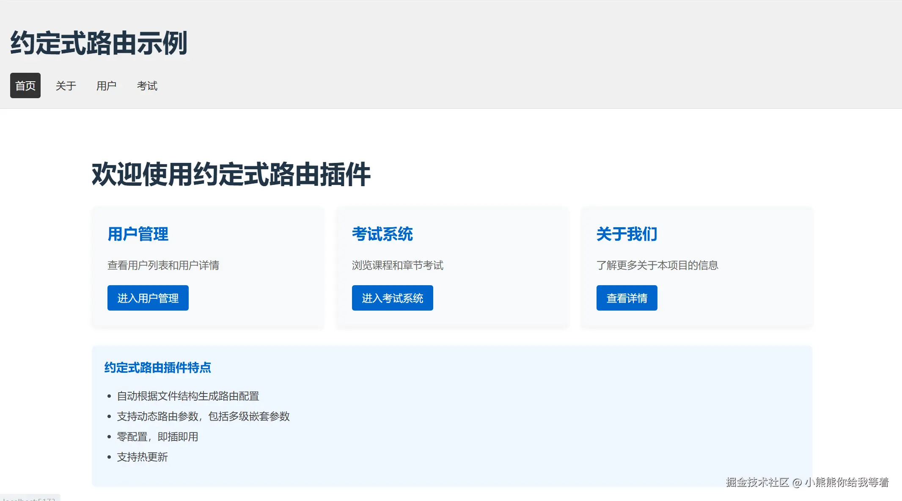Open the 关于 page from the navbar
This screenshot has width=902, height=501.
(66, 85)
